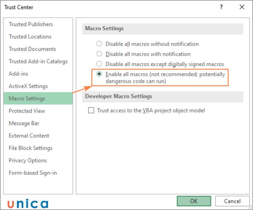The width and height of the screenshot is (253, 210).
Task: Select the Enable all macros option
Action: (x=100, y=74)
